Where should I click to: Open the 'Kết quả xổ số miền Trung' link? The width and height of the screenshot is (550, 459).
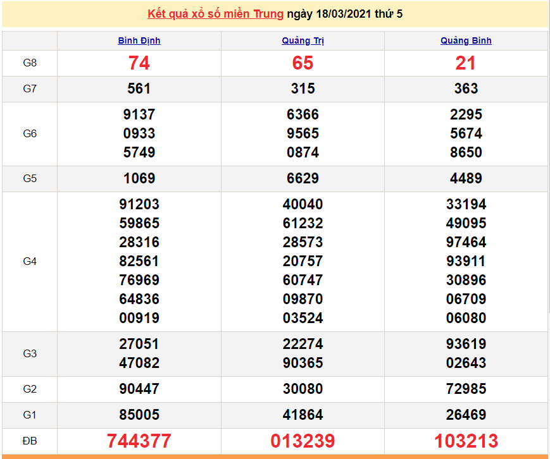[215, 14]
